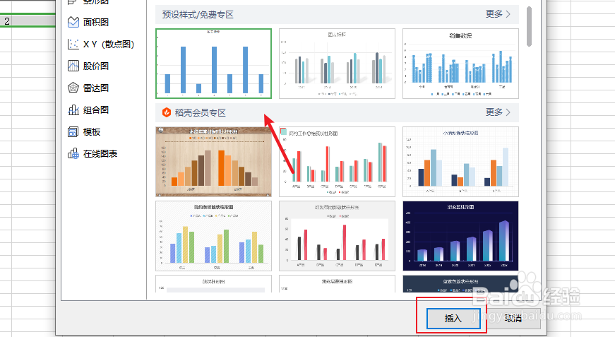Choose the black and pink column template
This screenshot has height=337, width=615.
click(x=337, y=236)
